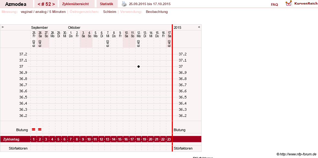Select date column 12. Mo
Image resolution: width=318 pixels, height=158 pixels.
point(138,34)
